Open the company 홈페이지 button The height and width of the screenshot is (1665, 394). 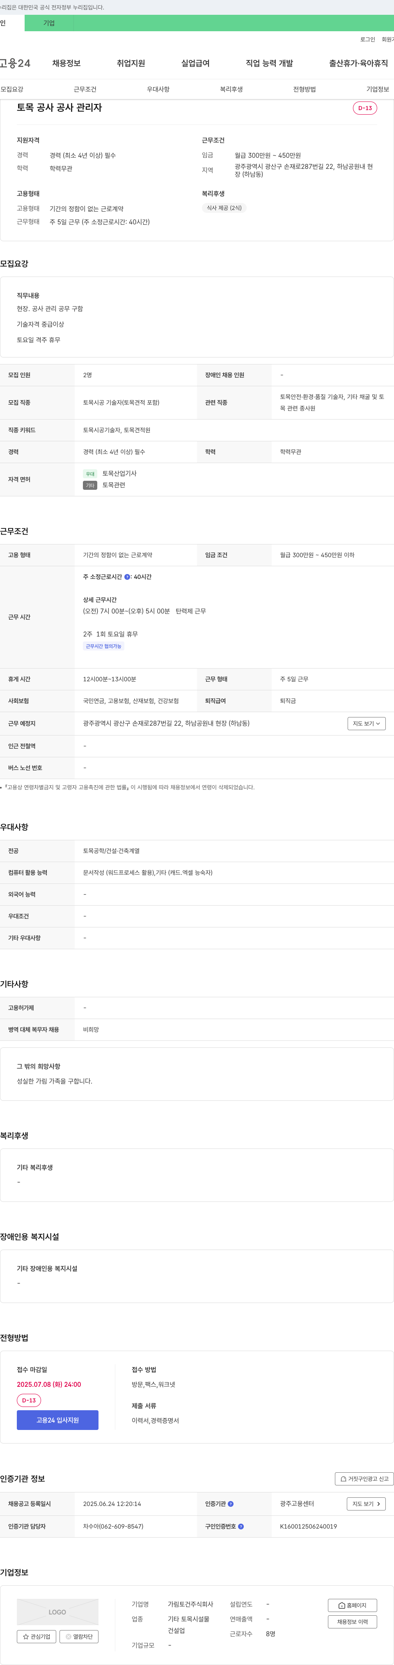click(352, 1605)
